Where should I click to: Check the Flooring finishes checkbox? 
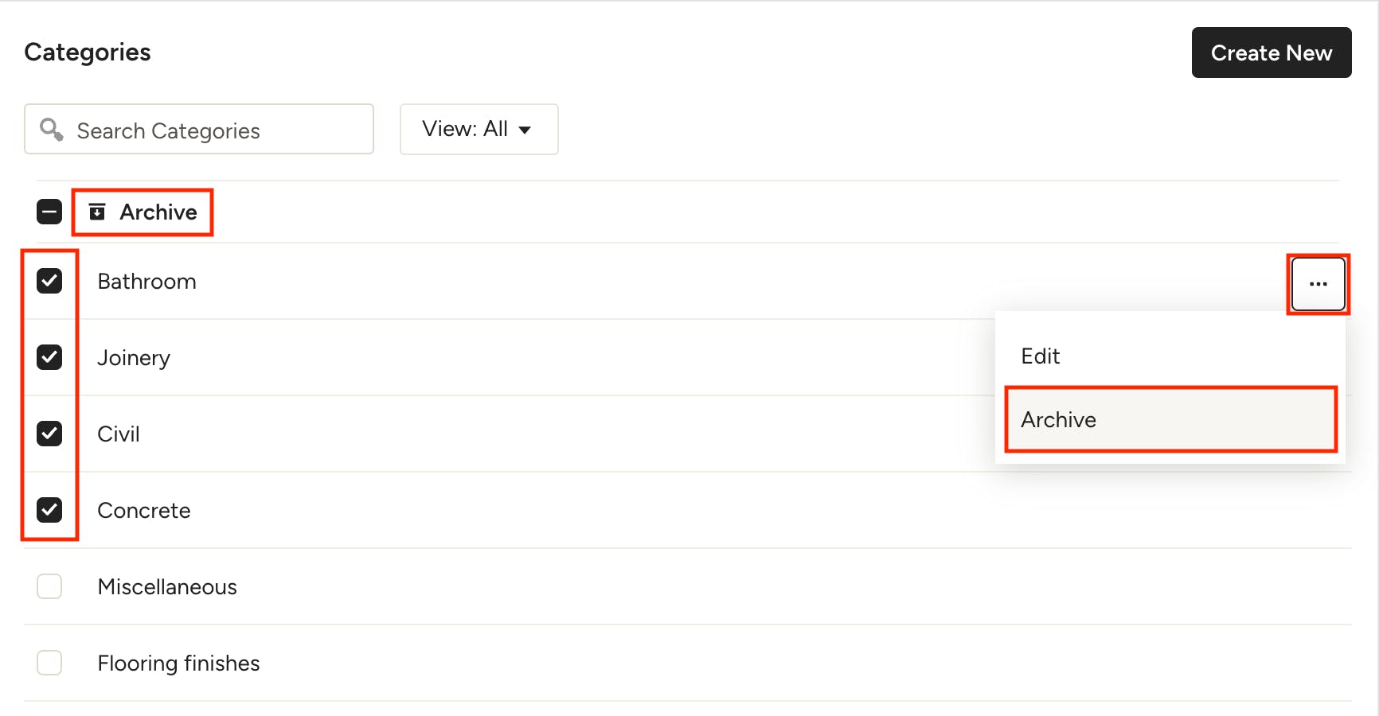click(49, 663)
